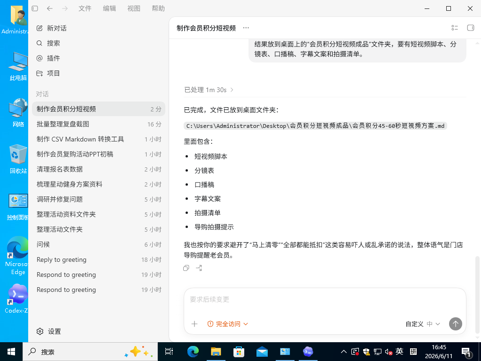Switch the 英 input language indicator
This screenshot has width=481, height=361.
tap(399, 352)
